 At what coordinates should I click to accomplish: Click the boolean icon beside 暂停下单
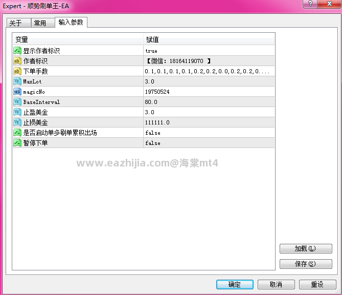pos(17,143)
